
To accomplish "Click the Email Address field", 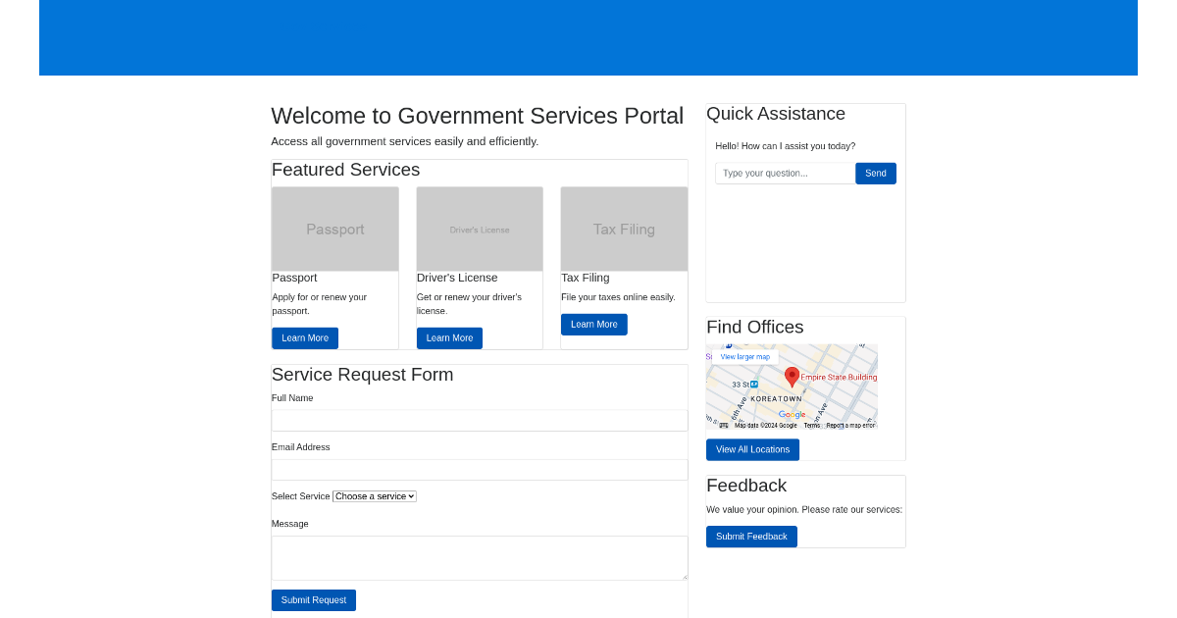I will 479,469.
